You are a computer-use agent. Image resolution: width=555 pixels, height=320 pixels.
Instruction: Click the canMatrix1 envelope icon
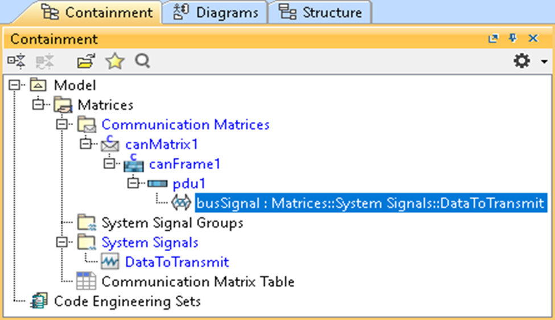point(110,145)
